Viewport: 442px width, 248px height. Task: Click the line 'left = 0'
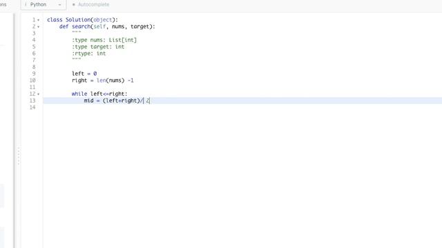(84, 74)
